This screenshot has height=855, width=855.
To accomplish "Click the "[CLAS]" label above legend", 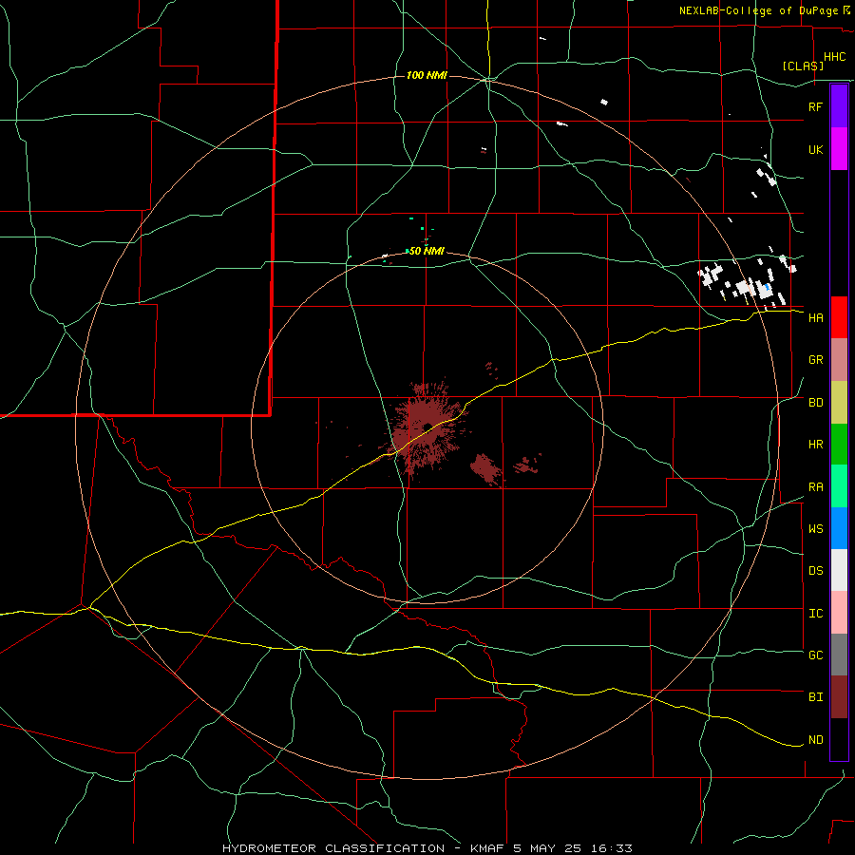I will pos(803,66).
